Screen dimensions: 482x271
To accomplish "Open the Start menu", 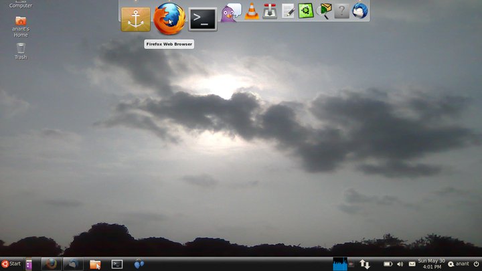I will [11, 264].
